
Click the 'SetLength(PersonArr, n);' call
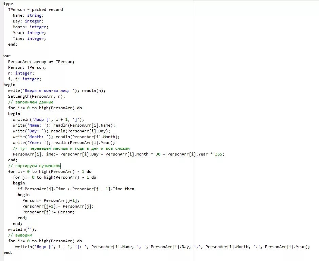click(37, 96)
